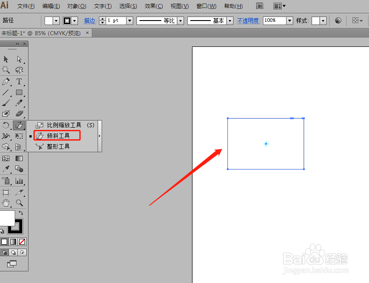Choose 比例缩放工具 from flyout
The height and width of the screenshot is (283, 369).
point(65,125)
